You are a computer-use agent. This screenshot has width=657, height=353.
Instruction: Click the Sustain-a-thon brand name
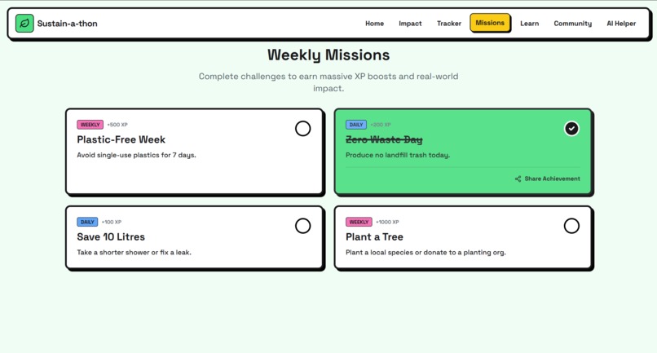[x=67, y=24]
